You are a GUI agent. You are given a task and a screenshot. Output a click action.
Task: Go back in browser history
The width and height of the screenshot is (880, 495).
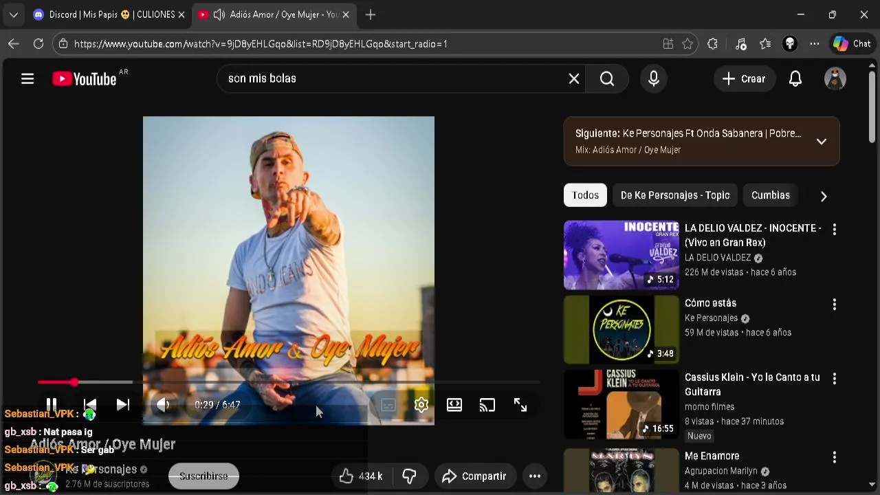[14, 44]
